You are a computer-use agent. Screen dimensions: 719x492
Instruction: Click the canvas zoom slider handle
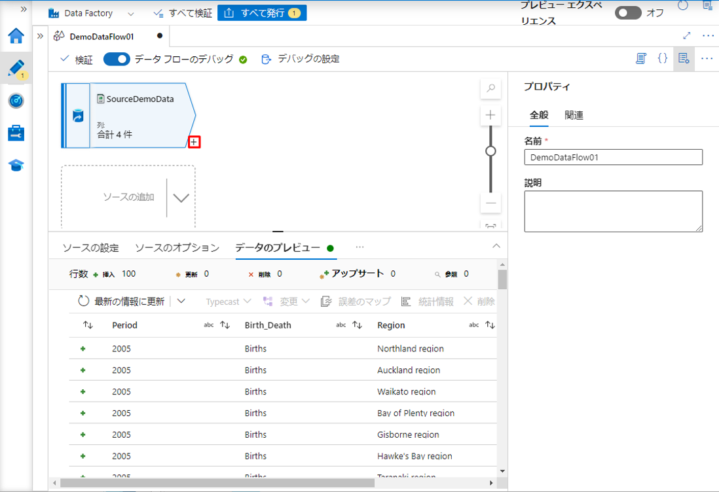click(x=490, y=151)
